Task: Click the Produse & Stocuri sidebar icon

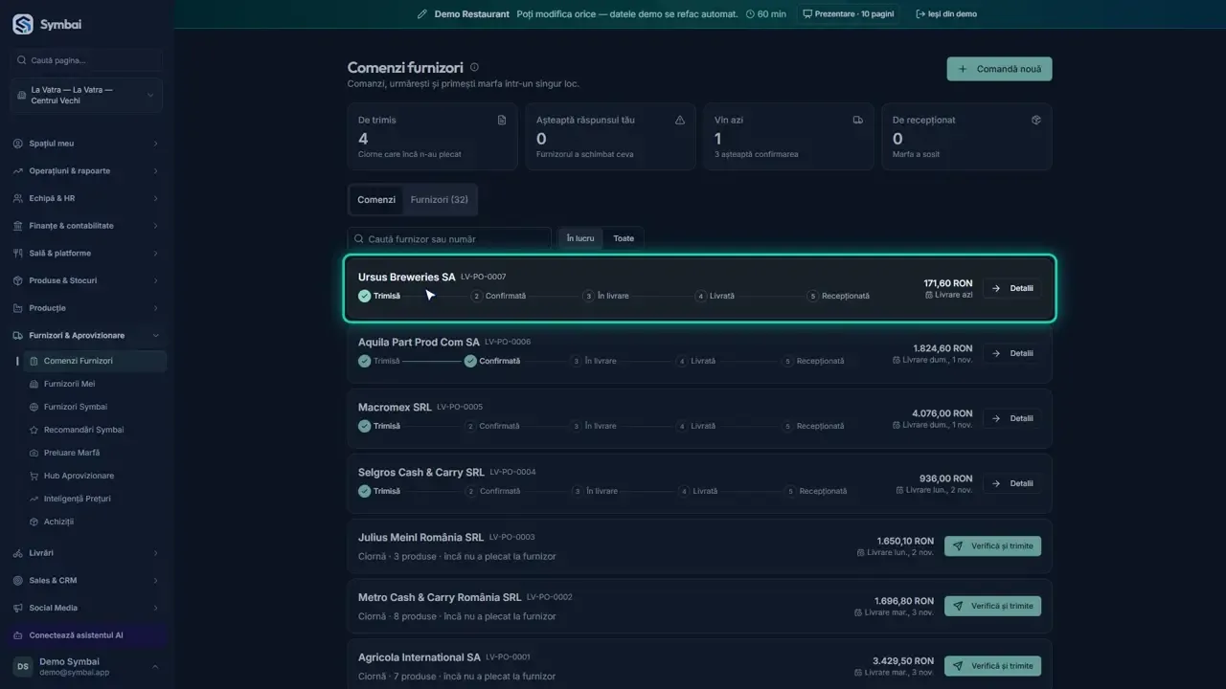Action: point(18,280)
